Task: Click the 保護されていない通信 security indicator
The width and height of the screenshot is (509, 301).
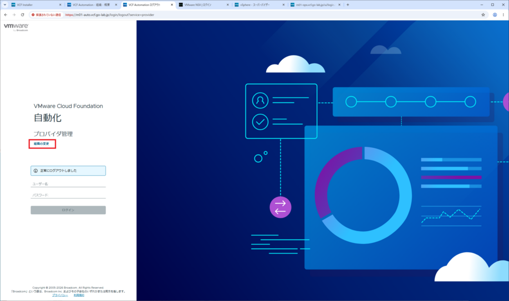Action: 46,15
